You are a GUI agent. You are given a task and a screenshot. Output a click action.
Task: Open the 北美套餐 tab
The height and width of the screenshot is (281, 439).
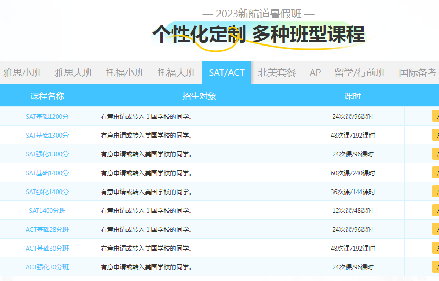tap(277, 73)
